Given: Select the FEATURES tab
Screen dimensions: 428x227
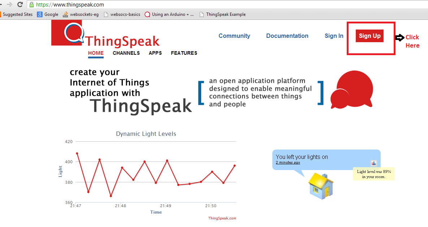Looking at the screenshot, I should (x=184, y=53).
